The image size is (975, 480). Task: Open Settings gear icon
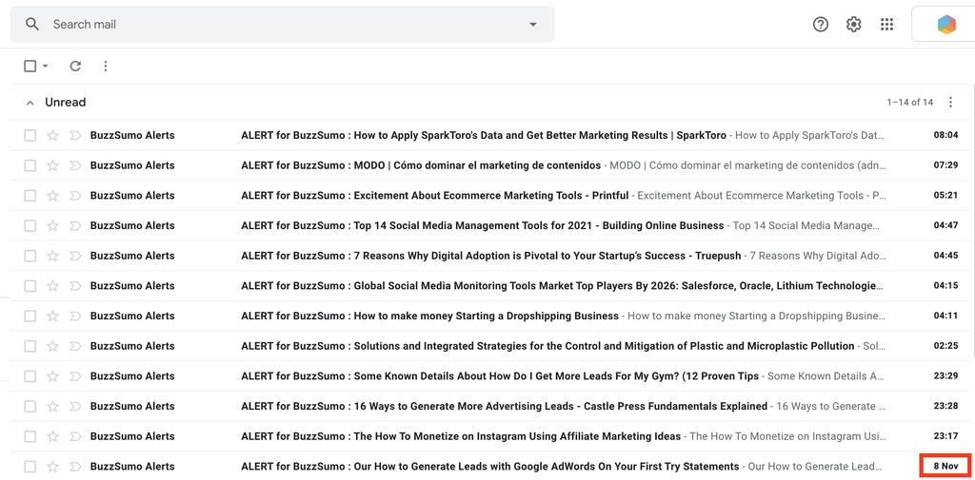pyautogui.click(x=853, y=25)
